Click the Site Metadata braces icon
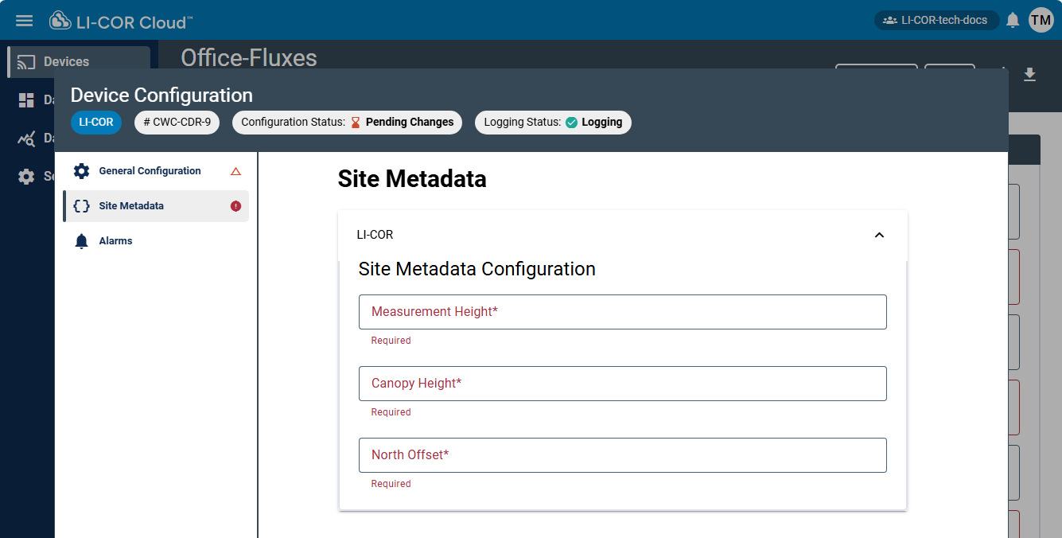 pyautogui.click(x=81, y=206)
